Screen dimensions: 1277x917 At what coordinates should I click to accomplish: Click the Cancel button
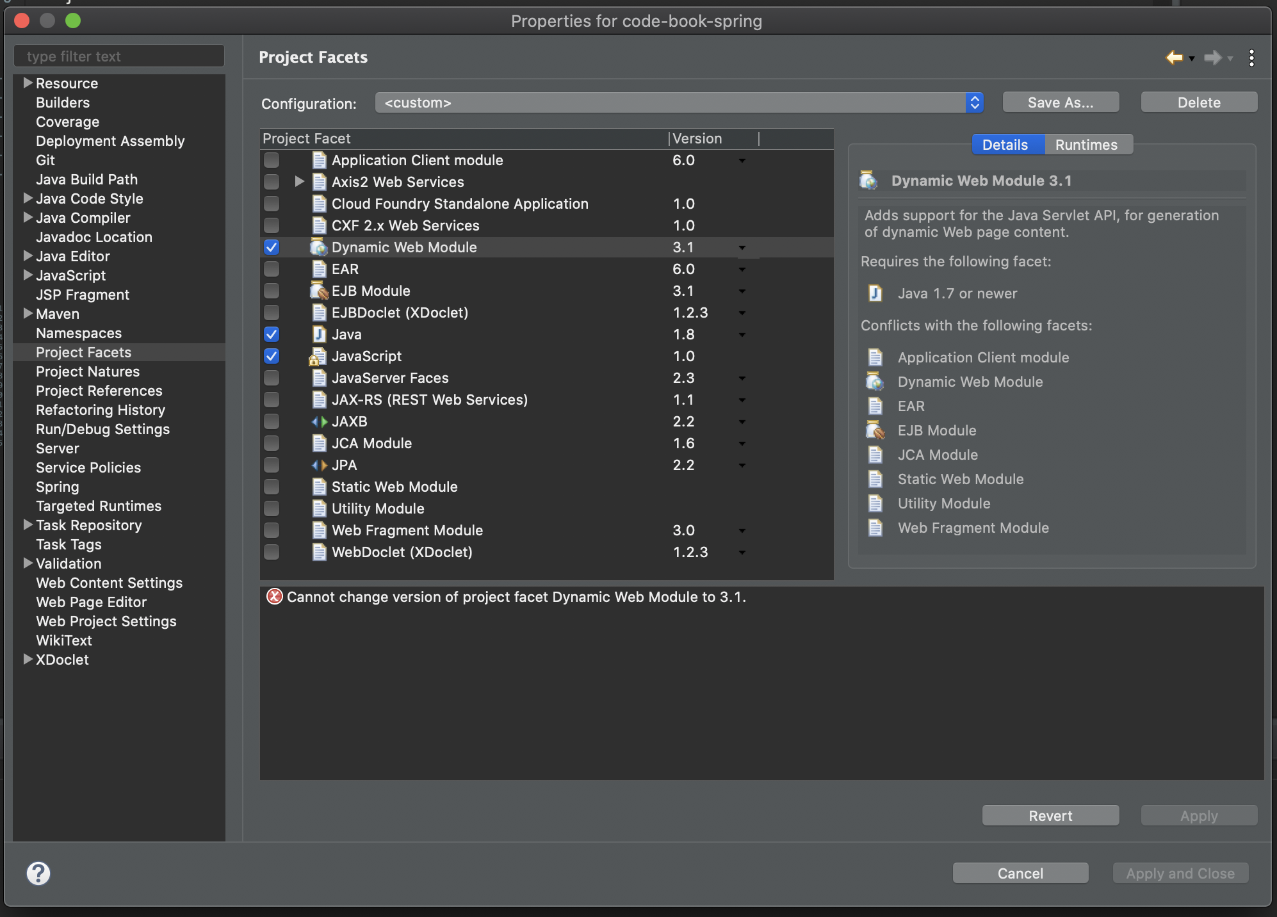[1020, 873]
